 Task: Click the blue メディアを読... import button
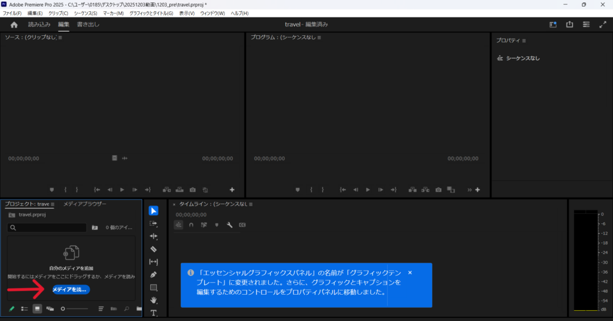click(71, 290)
